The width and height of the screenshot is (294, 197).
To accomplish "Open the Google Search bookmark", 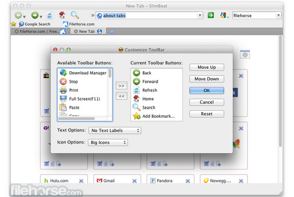I will click(35, 24).
